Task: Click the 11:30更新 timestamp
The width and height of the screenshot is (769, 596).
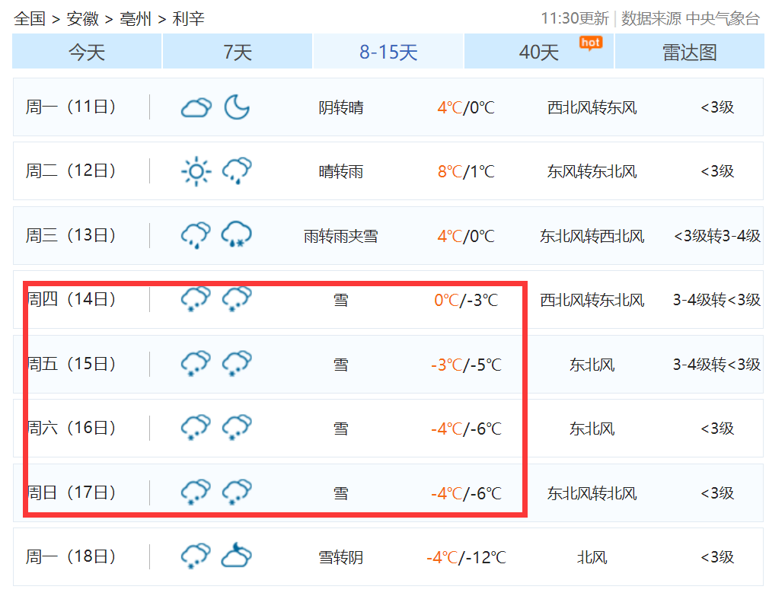Action: tap(574, 18)
